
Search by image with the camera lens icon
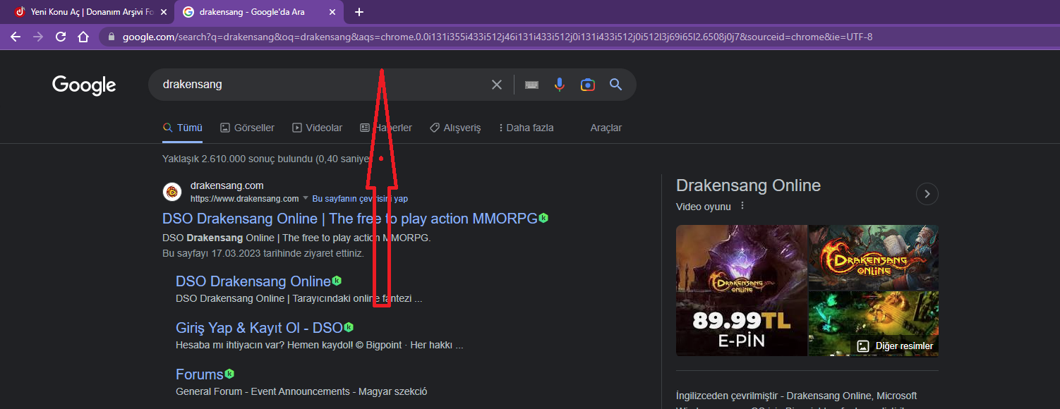(587, 85)
